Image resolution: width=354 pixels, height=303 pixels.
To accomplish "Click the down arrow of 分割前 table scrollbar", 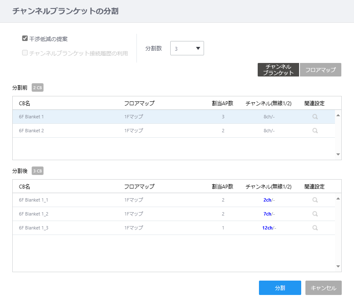I will click(338, 154).
